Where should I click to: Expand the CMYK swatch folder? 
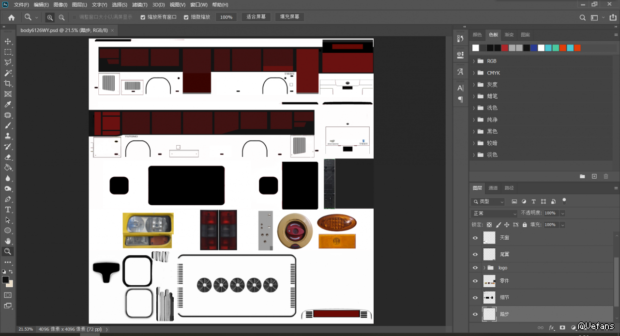click(474, 73)
